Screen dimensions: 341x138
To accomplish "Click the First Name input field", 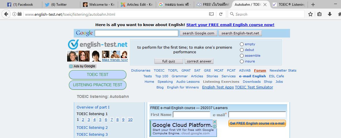I will (x=191, y=115).
